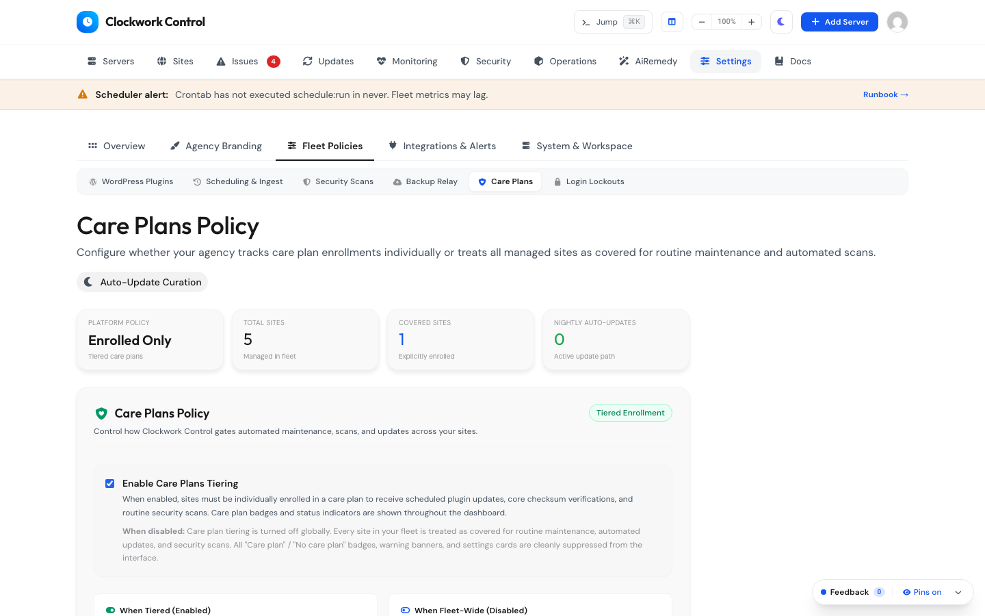Open the Monitoring section

tap(407, 62)
